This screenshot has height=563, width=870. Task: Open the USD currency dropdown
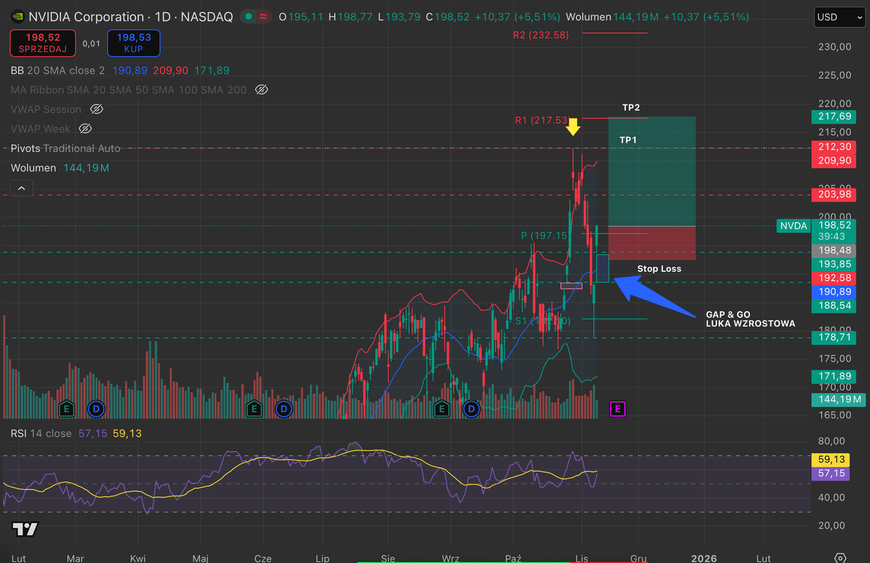[839, 17]
